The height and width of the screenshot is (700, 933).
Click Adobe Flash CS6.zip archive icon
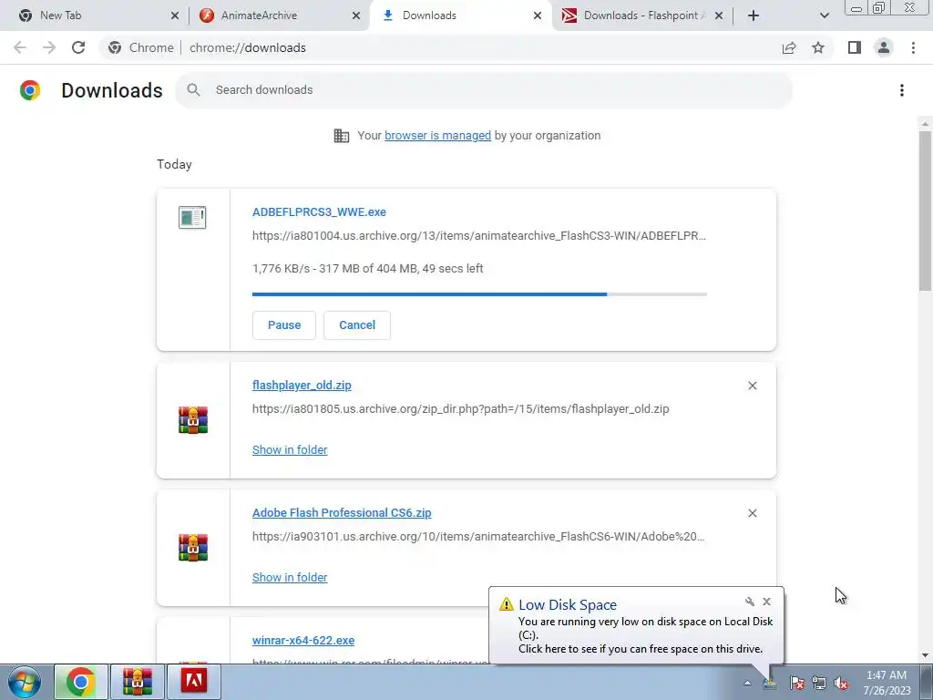tap(193, 547)
